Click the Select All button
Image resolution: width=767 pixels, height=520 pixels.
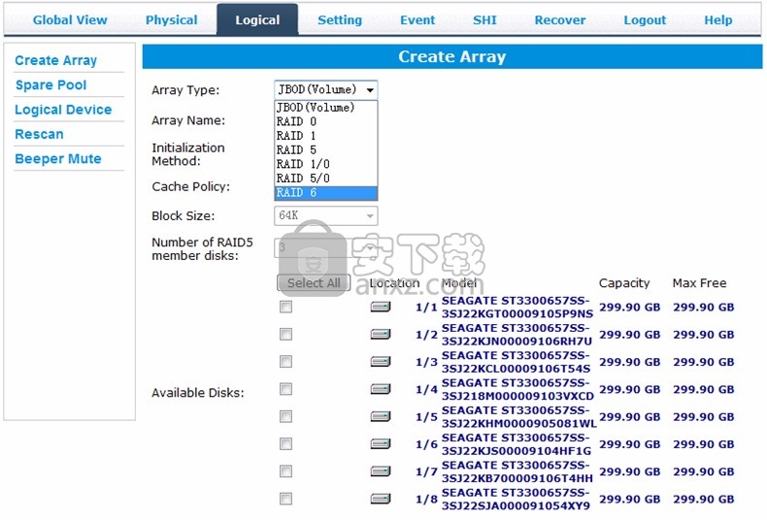coord(314,283)
